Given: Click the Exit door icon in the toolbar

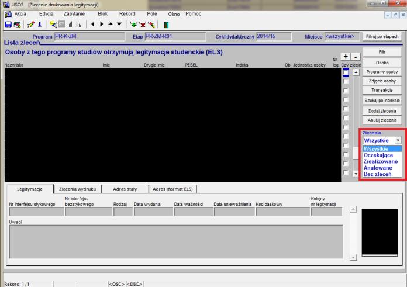Looking at the screenshot, I should [x=166, y=25].
